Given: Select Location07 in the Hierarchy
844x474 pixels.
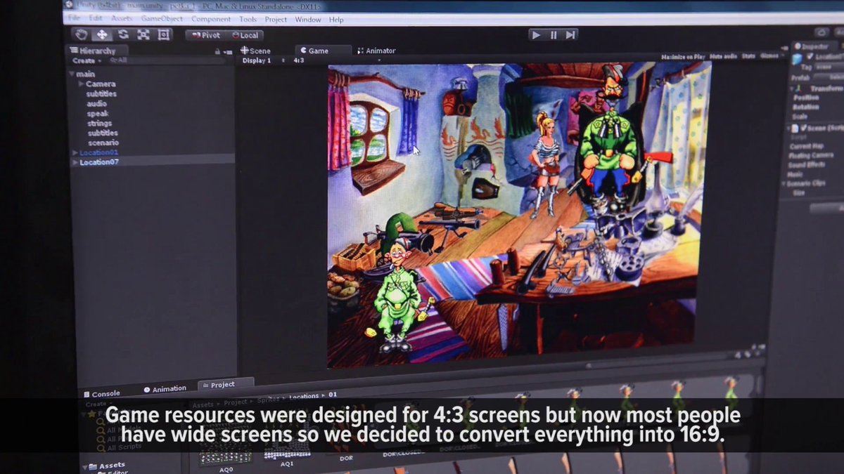Looking at the screenshot, I should 99,162.
